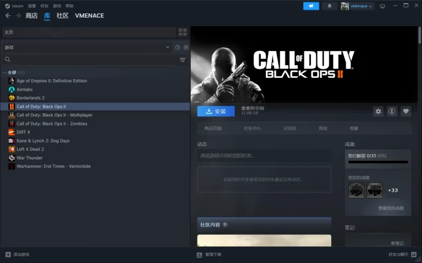Open the 查看 menu
Screen dimensions: 422x263
(32, 6)
